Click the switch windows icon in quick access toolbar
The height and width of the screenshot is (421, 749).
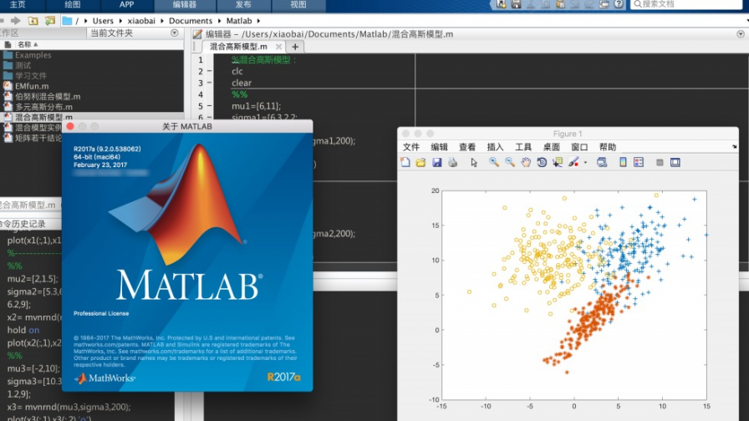click(604, 4)
